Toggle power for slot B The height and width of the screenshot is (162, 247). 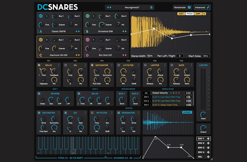pyautogui.click(x=87, y=16)
